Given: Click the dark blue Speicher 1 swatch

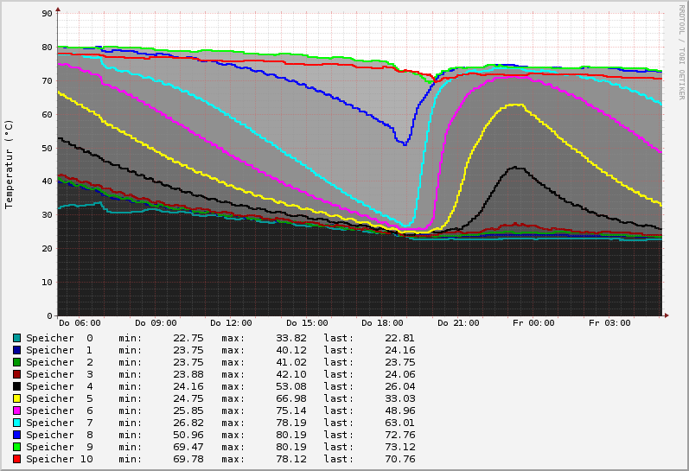Looking at the screenshot, I should coord(16,350).
